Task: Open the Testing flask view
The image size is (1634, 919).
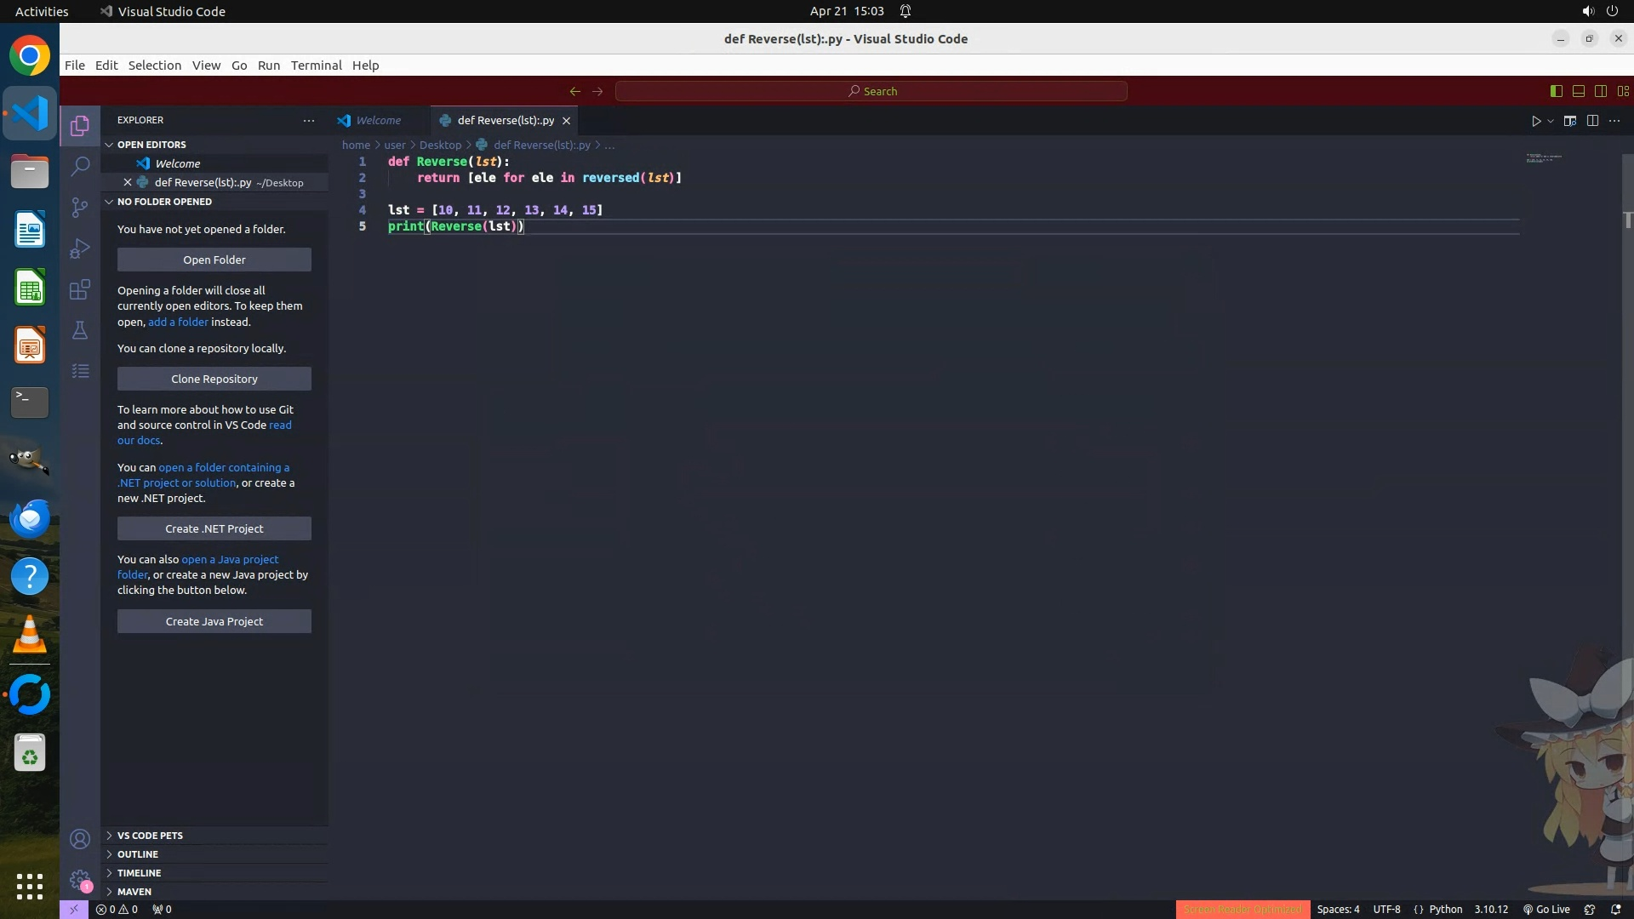Action: coord(80,330)
